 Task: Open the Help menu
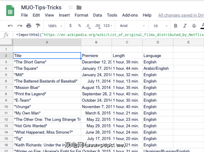point(147,15)
